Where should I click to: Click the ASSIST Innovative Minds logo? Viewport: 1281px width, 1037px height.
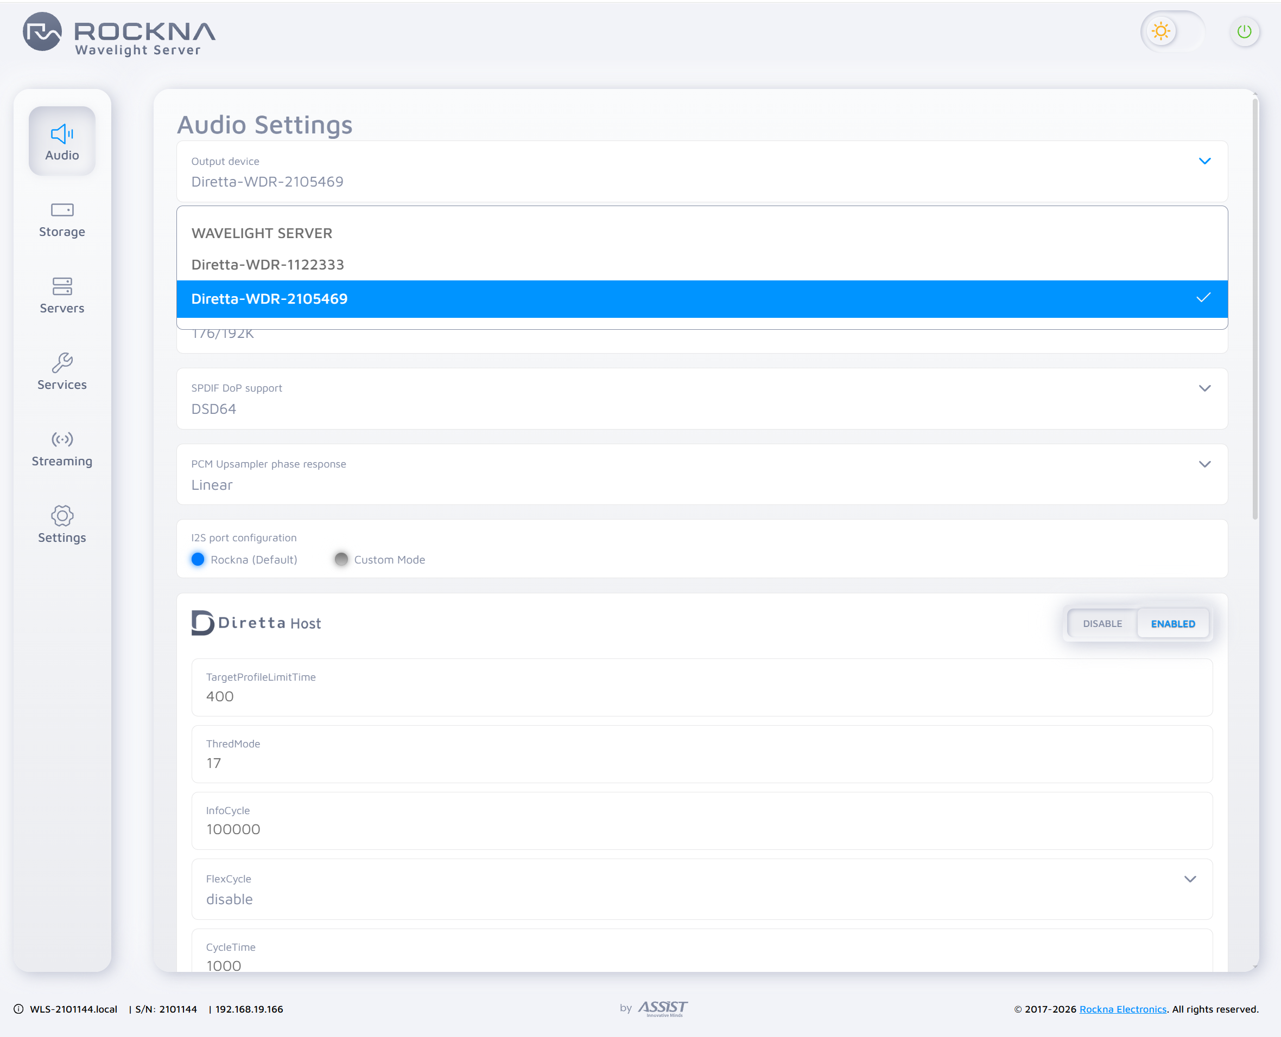pos(663,1008)
